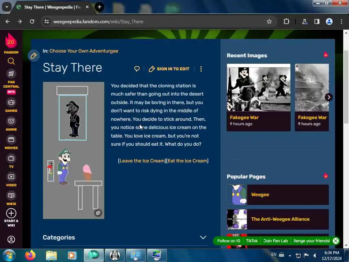This screenshot has width=349, height=262.
Task: Expand the Categories section chevron
Action: tap(203, 237)
